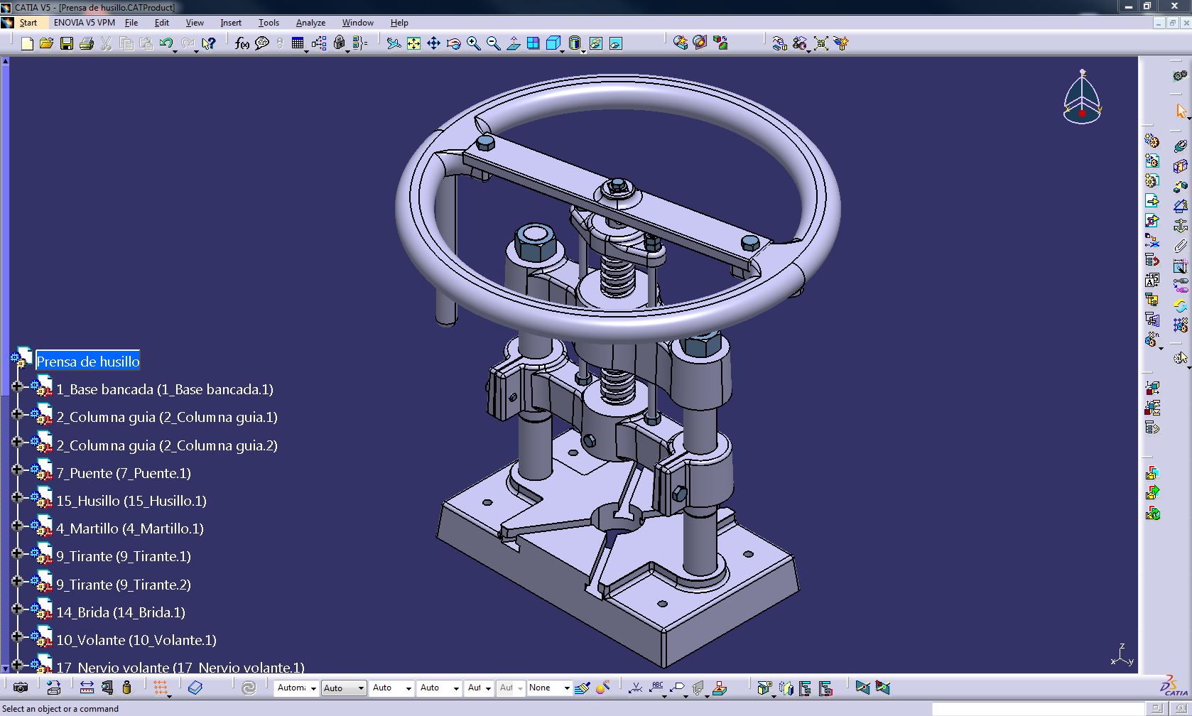
Task: Click the Fix Together paperclip icon
Action: click(1180, 246)
